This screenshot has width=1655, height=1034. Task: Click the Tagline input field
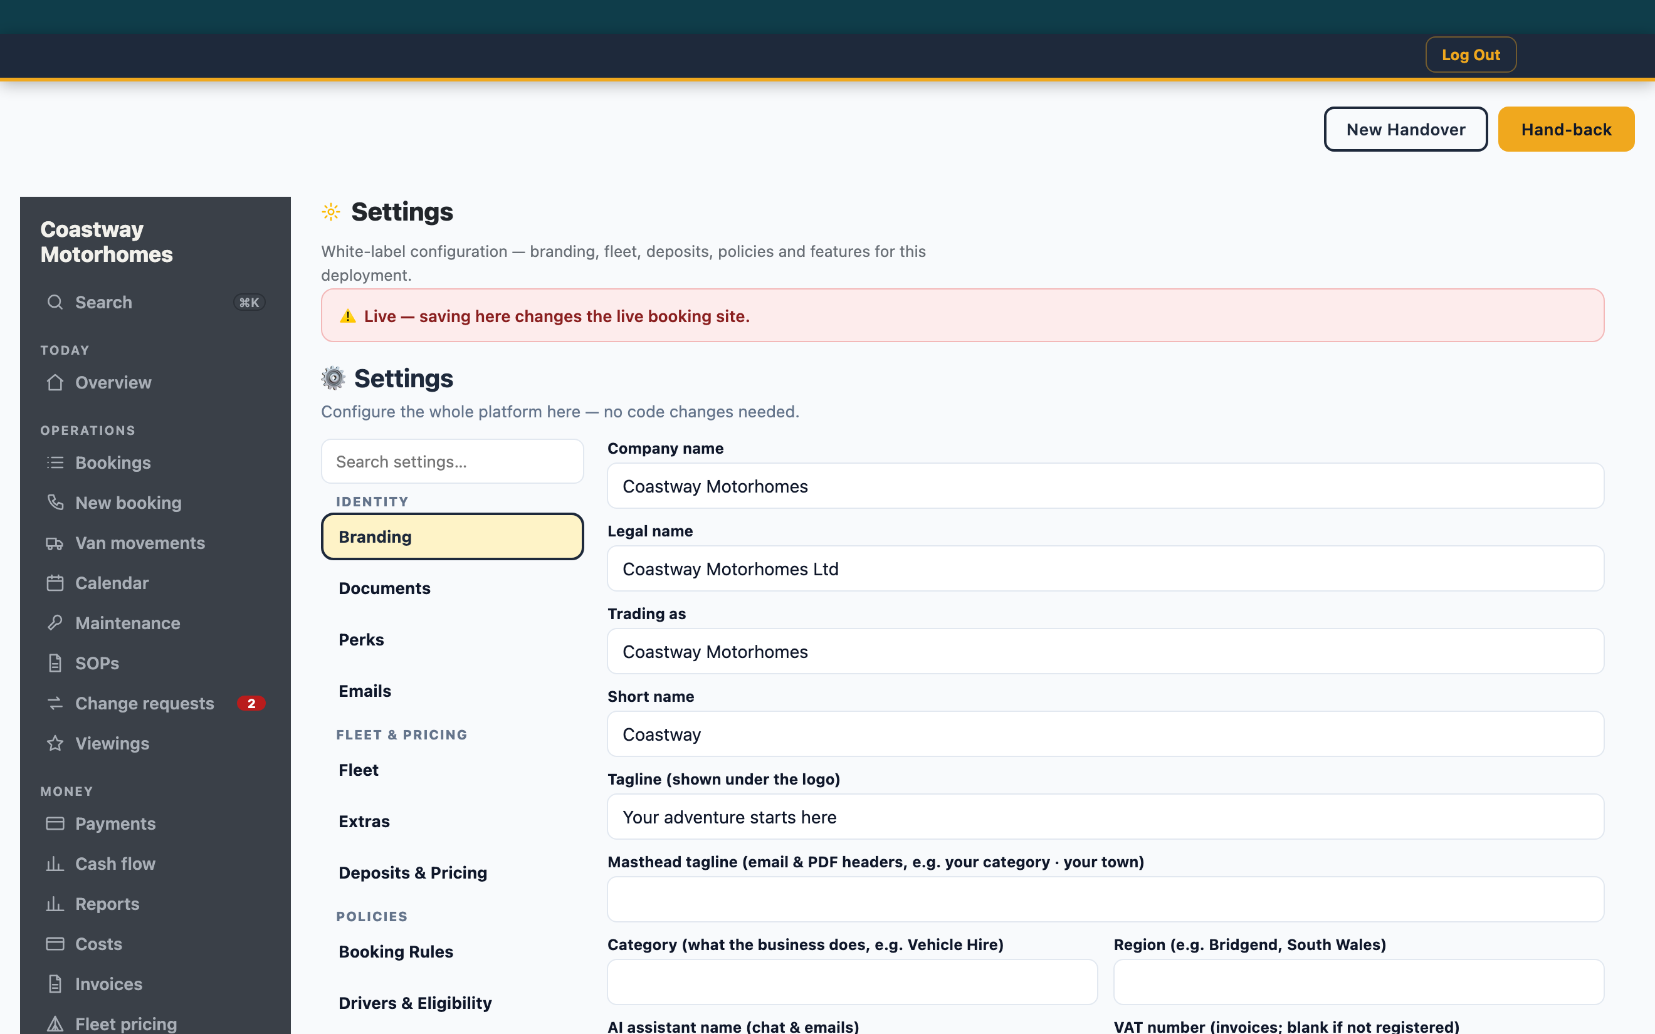[1105, 817]
